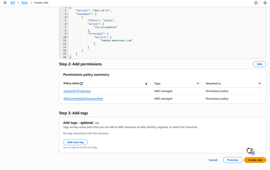Viewport: 270px width, 170px height.
Task: Click the info icon in top bar
Action: pyautogui.click(x=256, y=3)
